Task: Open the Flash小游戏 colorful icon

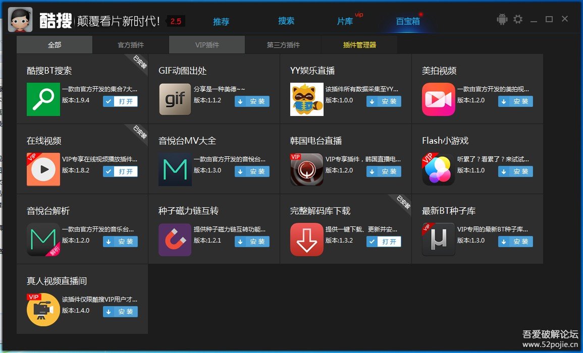Action: 438,169
